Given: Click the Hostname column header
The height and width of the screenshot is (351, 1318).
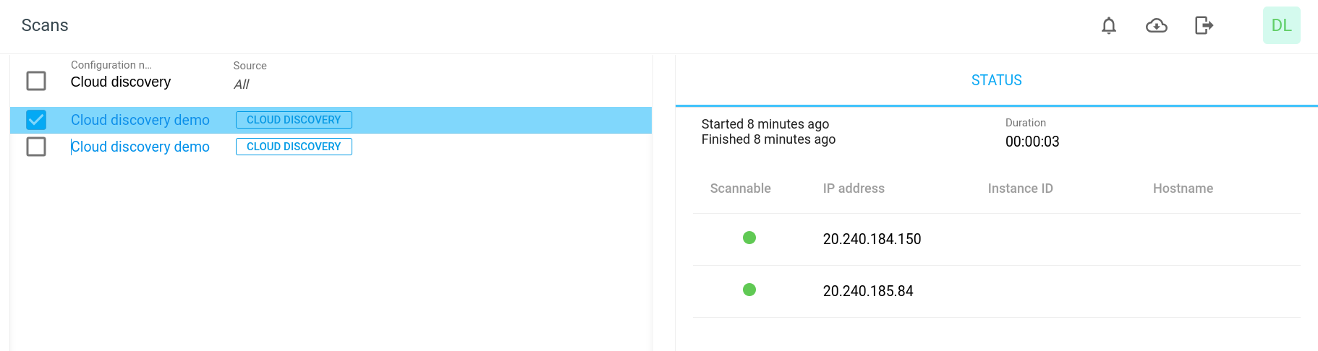Looking at the screenshot, I should (x=1183, y=188).
